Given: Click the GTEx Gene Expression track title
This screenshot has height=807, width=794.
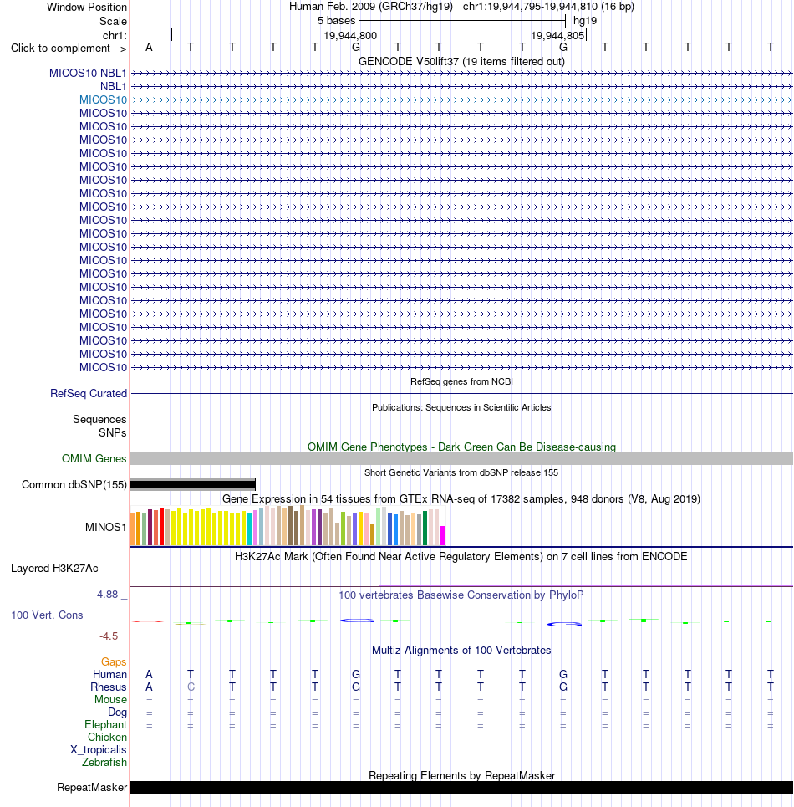Looking at the screenshot, I should click(x=461, y=498).
